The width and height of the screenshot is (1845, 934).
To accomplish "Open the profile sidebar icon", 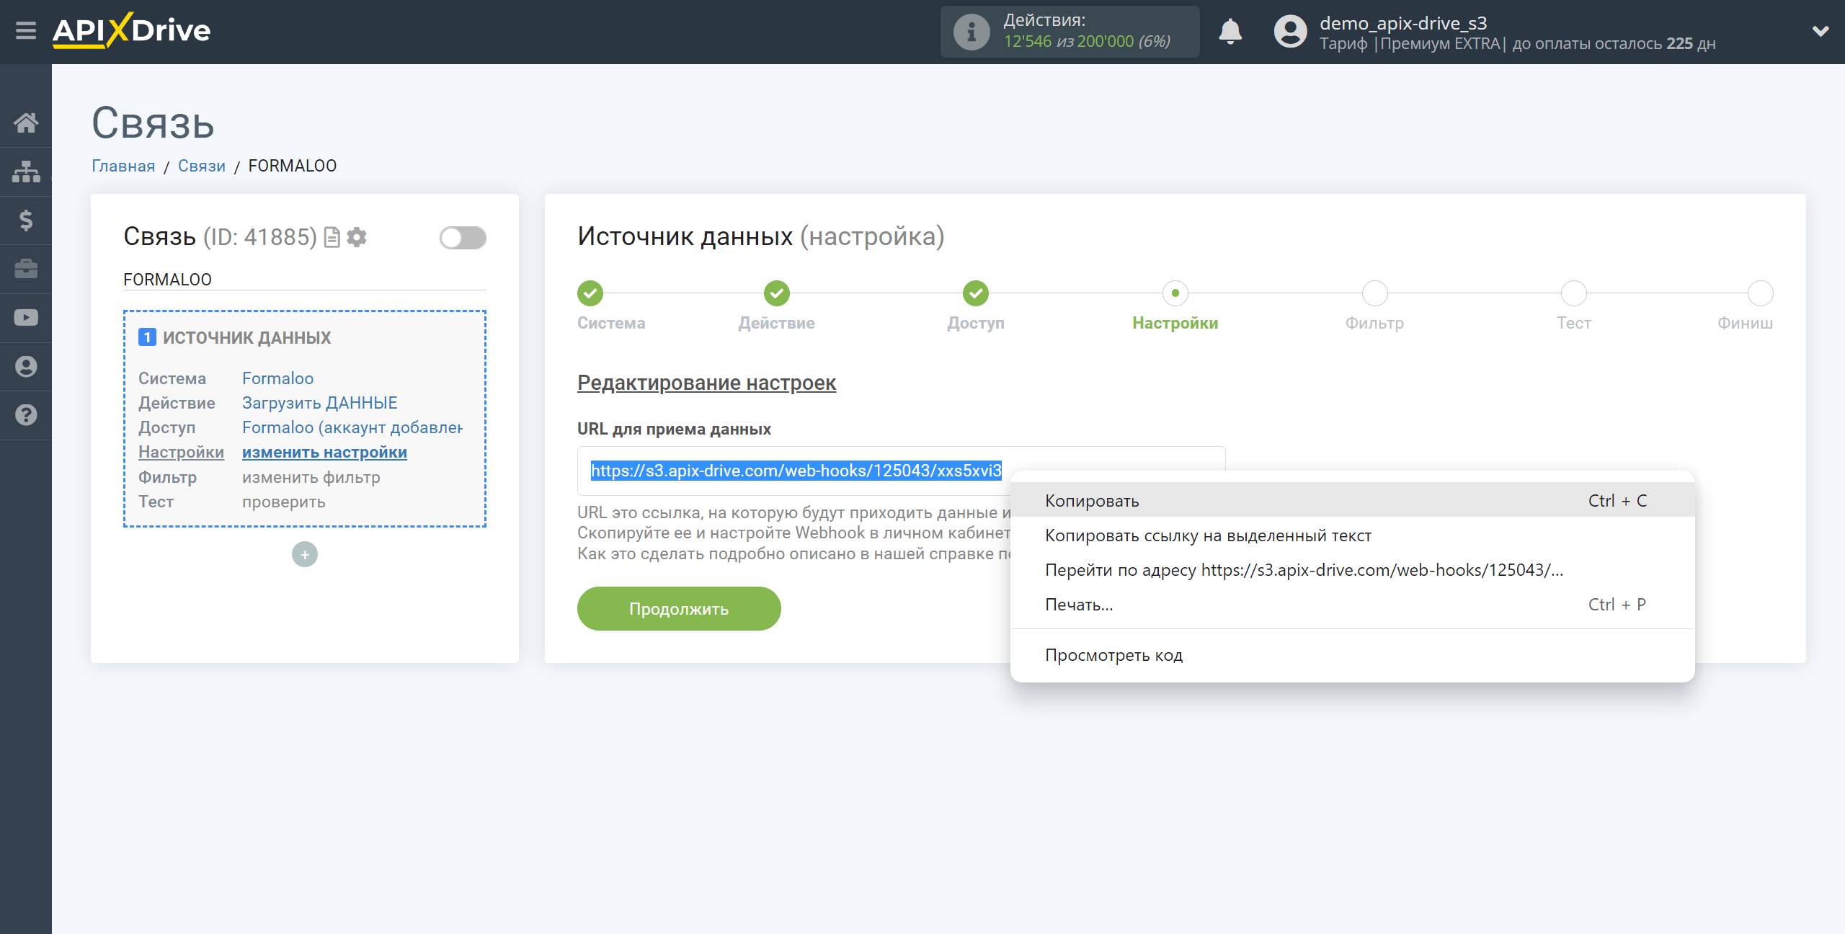I will (x=26, y=367).
